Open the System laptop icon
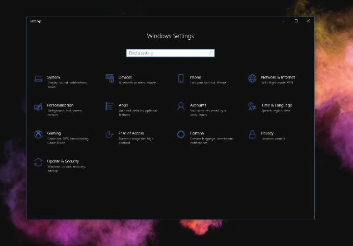The height and width of the screenshot is (246, 353). [38, 78]
